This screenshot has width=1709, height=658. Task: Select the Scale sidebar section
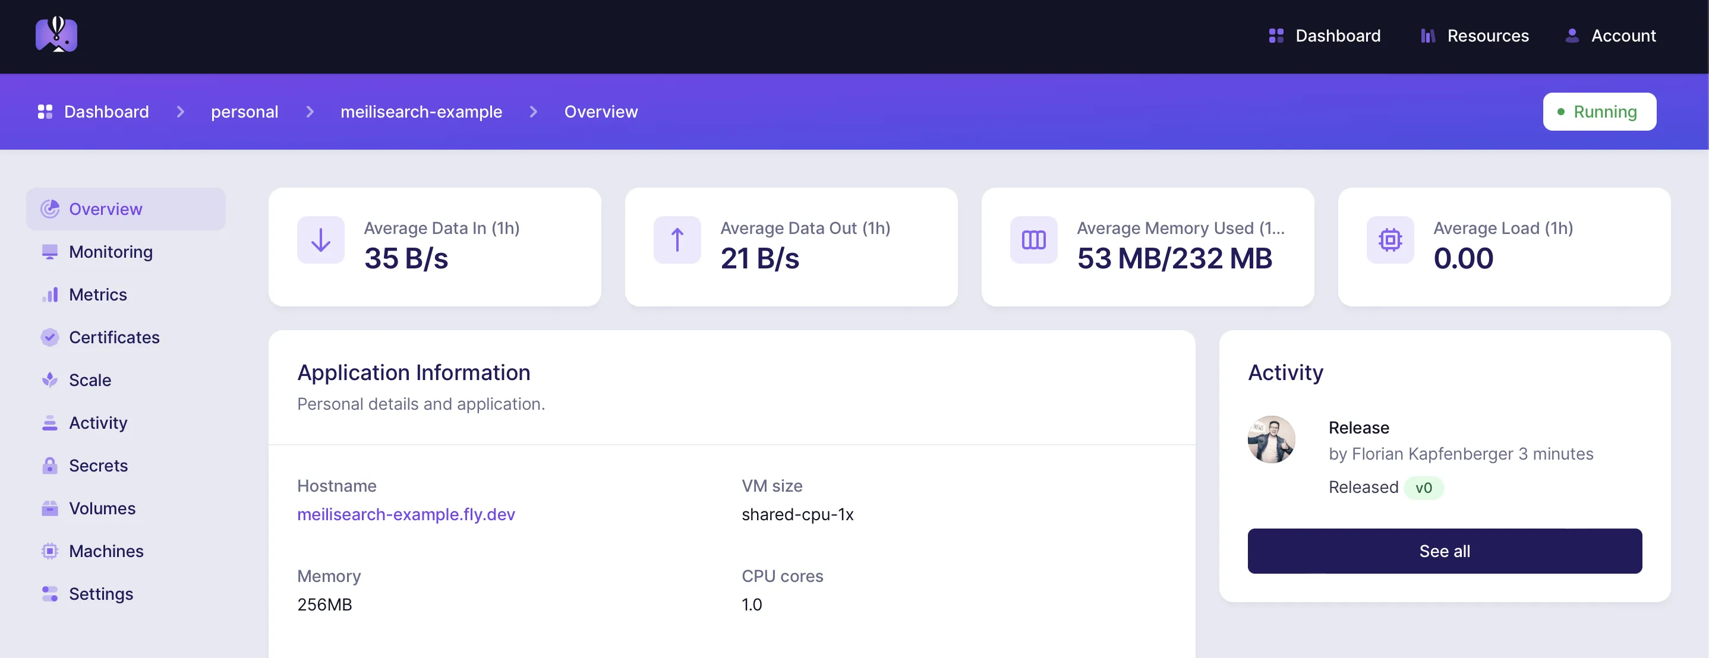pos(126,380)
